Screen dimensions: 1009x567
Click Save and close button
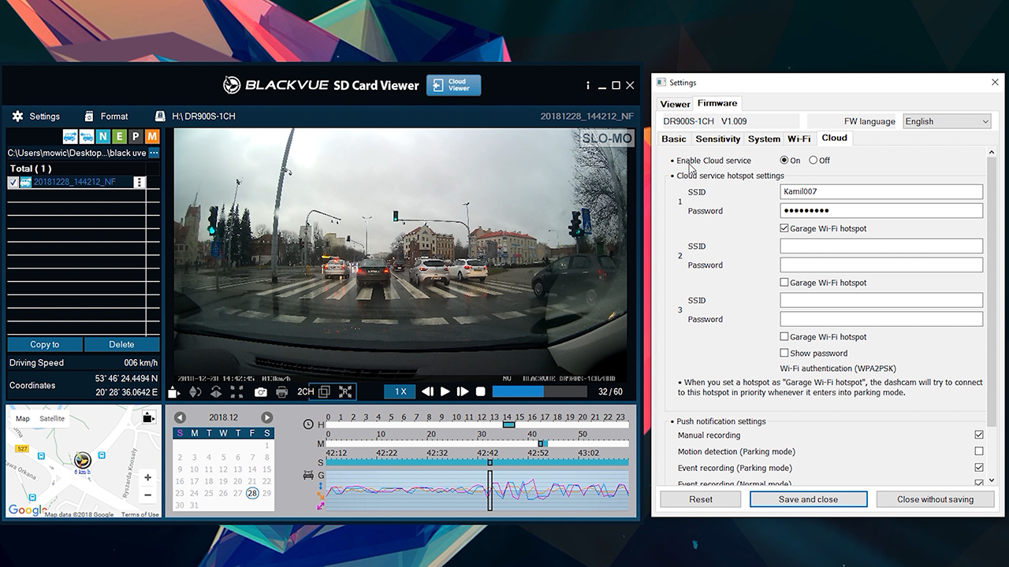tap(808, 499)
